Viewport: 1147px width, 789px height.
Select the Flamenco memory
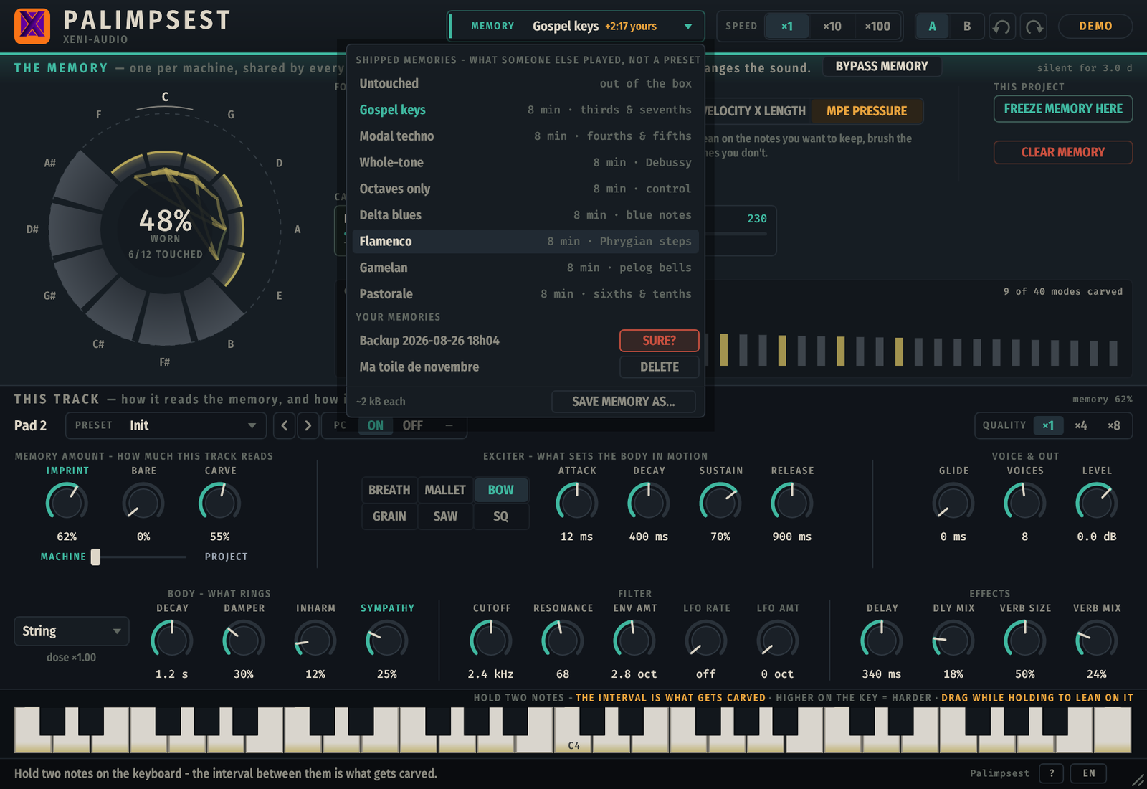pyautogui.click(x=525, y=241)
